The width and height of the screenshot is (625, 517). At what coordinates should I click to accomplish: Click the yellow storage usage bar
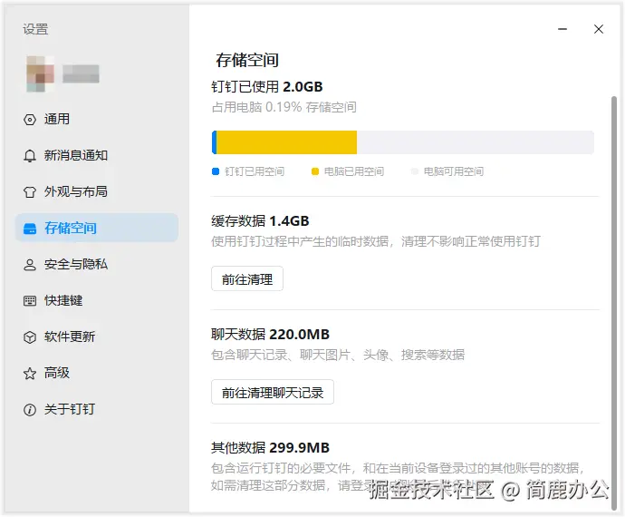tap(286, 142)
